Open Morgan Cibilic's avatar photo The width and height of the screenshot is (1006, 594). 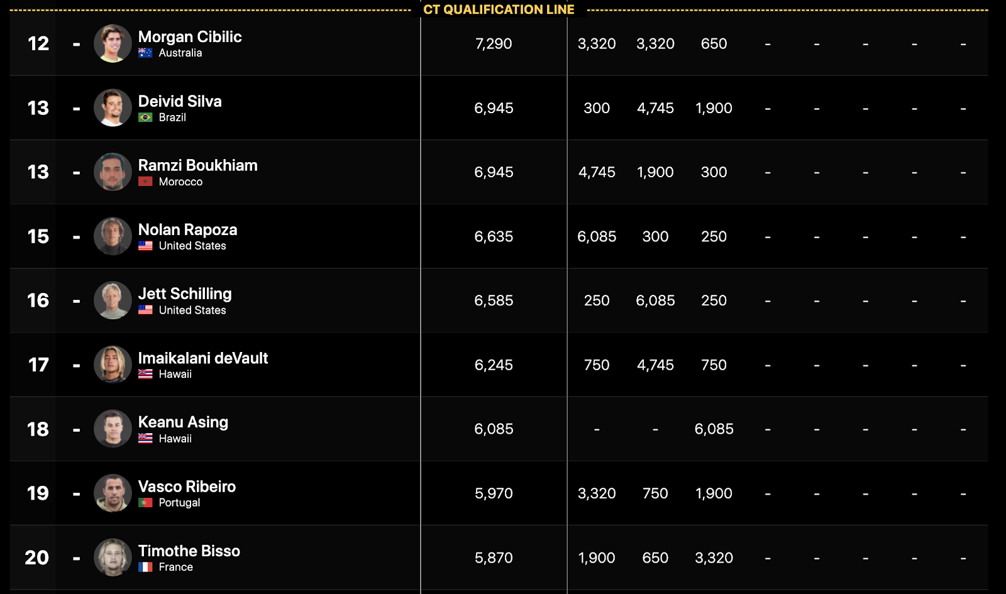(113, 43)
